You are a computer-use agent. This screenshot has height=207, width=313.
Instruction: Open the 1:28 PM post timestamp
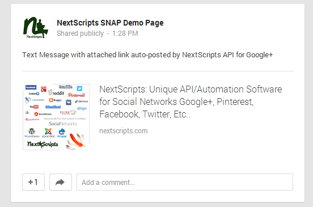pos(125,33)
